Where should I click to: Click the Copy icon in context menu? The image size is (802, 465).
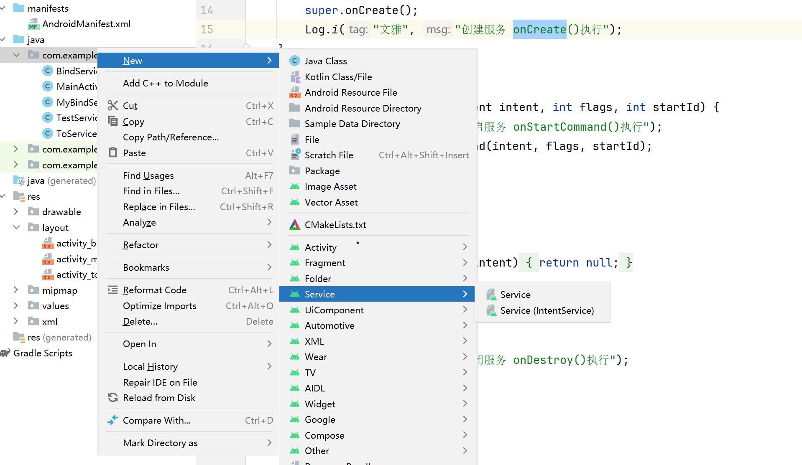(x=113, y=122)
